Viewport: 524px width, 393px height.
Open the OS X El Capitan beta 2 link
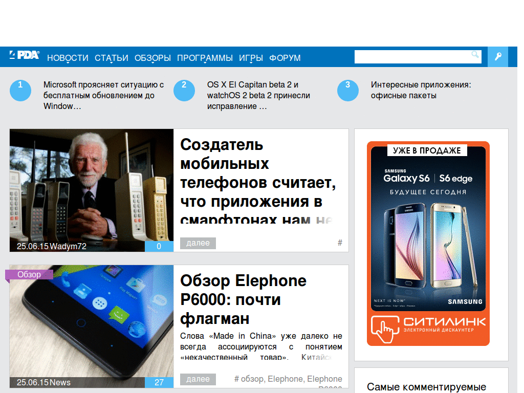pos(258,95)
